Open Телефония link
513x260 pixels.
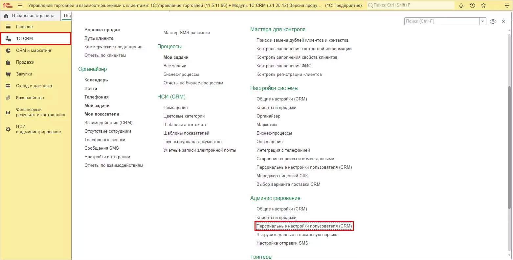pyautogui.click(x=97, y=97)
